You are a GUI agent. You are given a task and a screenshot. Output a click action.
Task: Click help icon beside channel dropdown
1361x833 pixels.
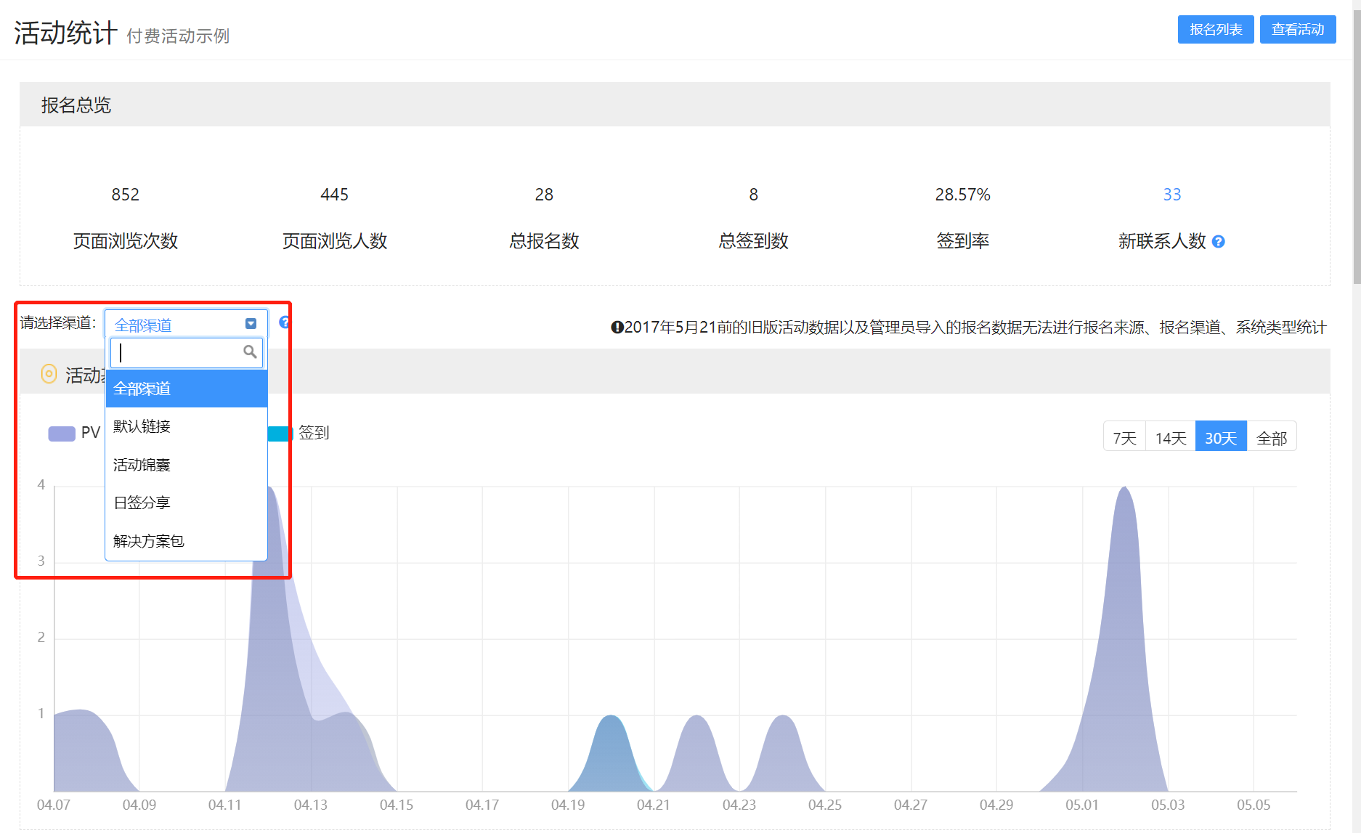click(x=284, y=322)
